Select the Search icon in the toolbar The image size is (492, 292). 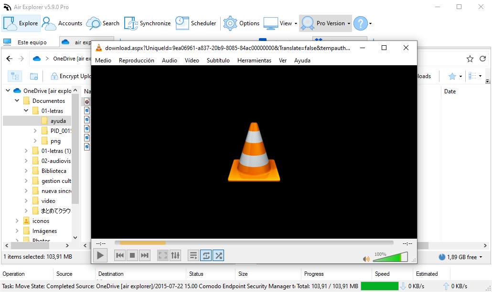tap(102, 23)
